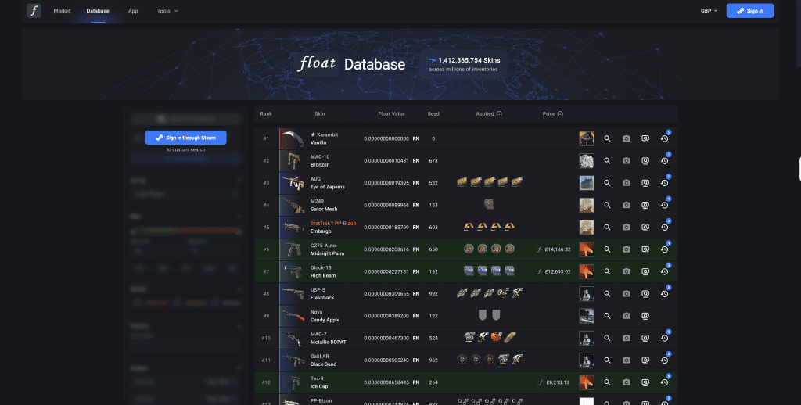The image size is (801, 405).
Task: Open the App navigation item
Action: click(x=133, y=11)
